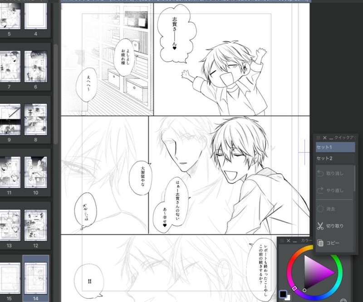The image size is (363, 302).
Task: Click the 取り消し (undo) button
Action: tap(334, 173)
